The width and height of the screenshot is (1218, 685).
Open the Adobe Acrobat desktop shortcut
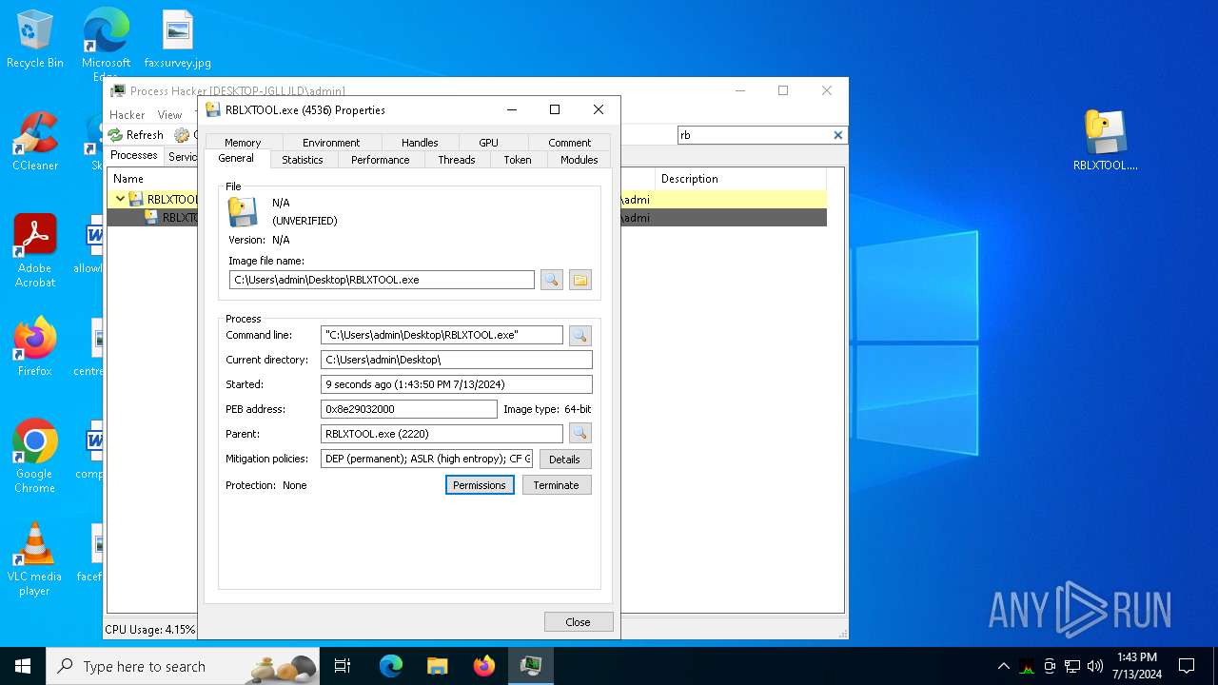pos(35,251)
